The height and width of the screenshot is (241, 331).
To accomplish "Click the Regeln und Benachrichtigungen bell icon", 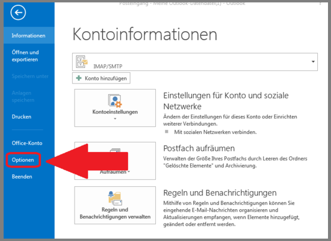I will pos(115,198).
